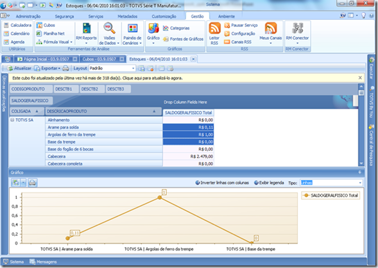Open the TOTVS By You side panel
The image size is (378, 268).
point(372,101)
